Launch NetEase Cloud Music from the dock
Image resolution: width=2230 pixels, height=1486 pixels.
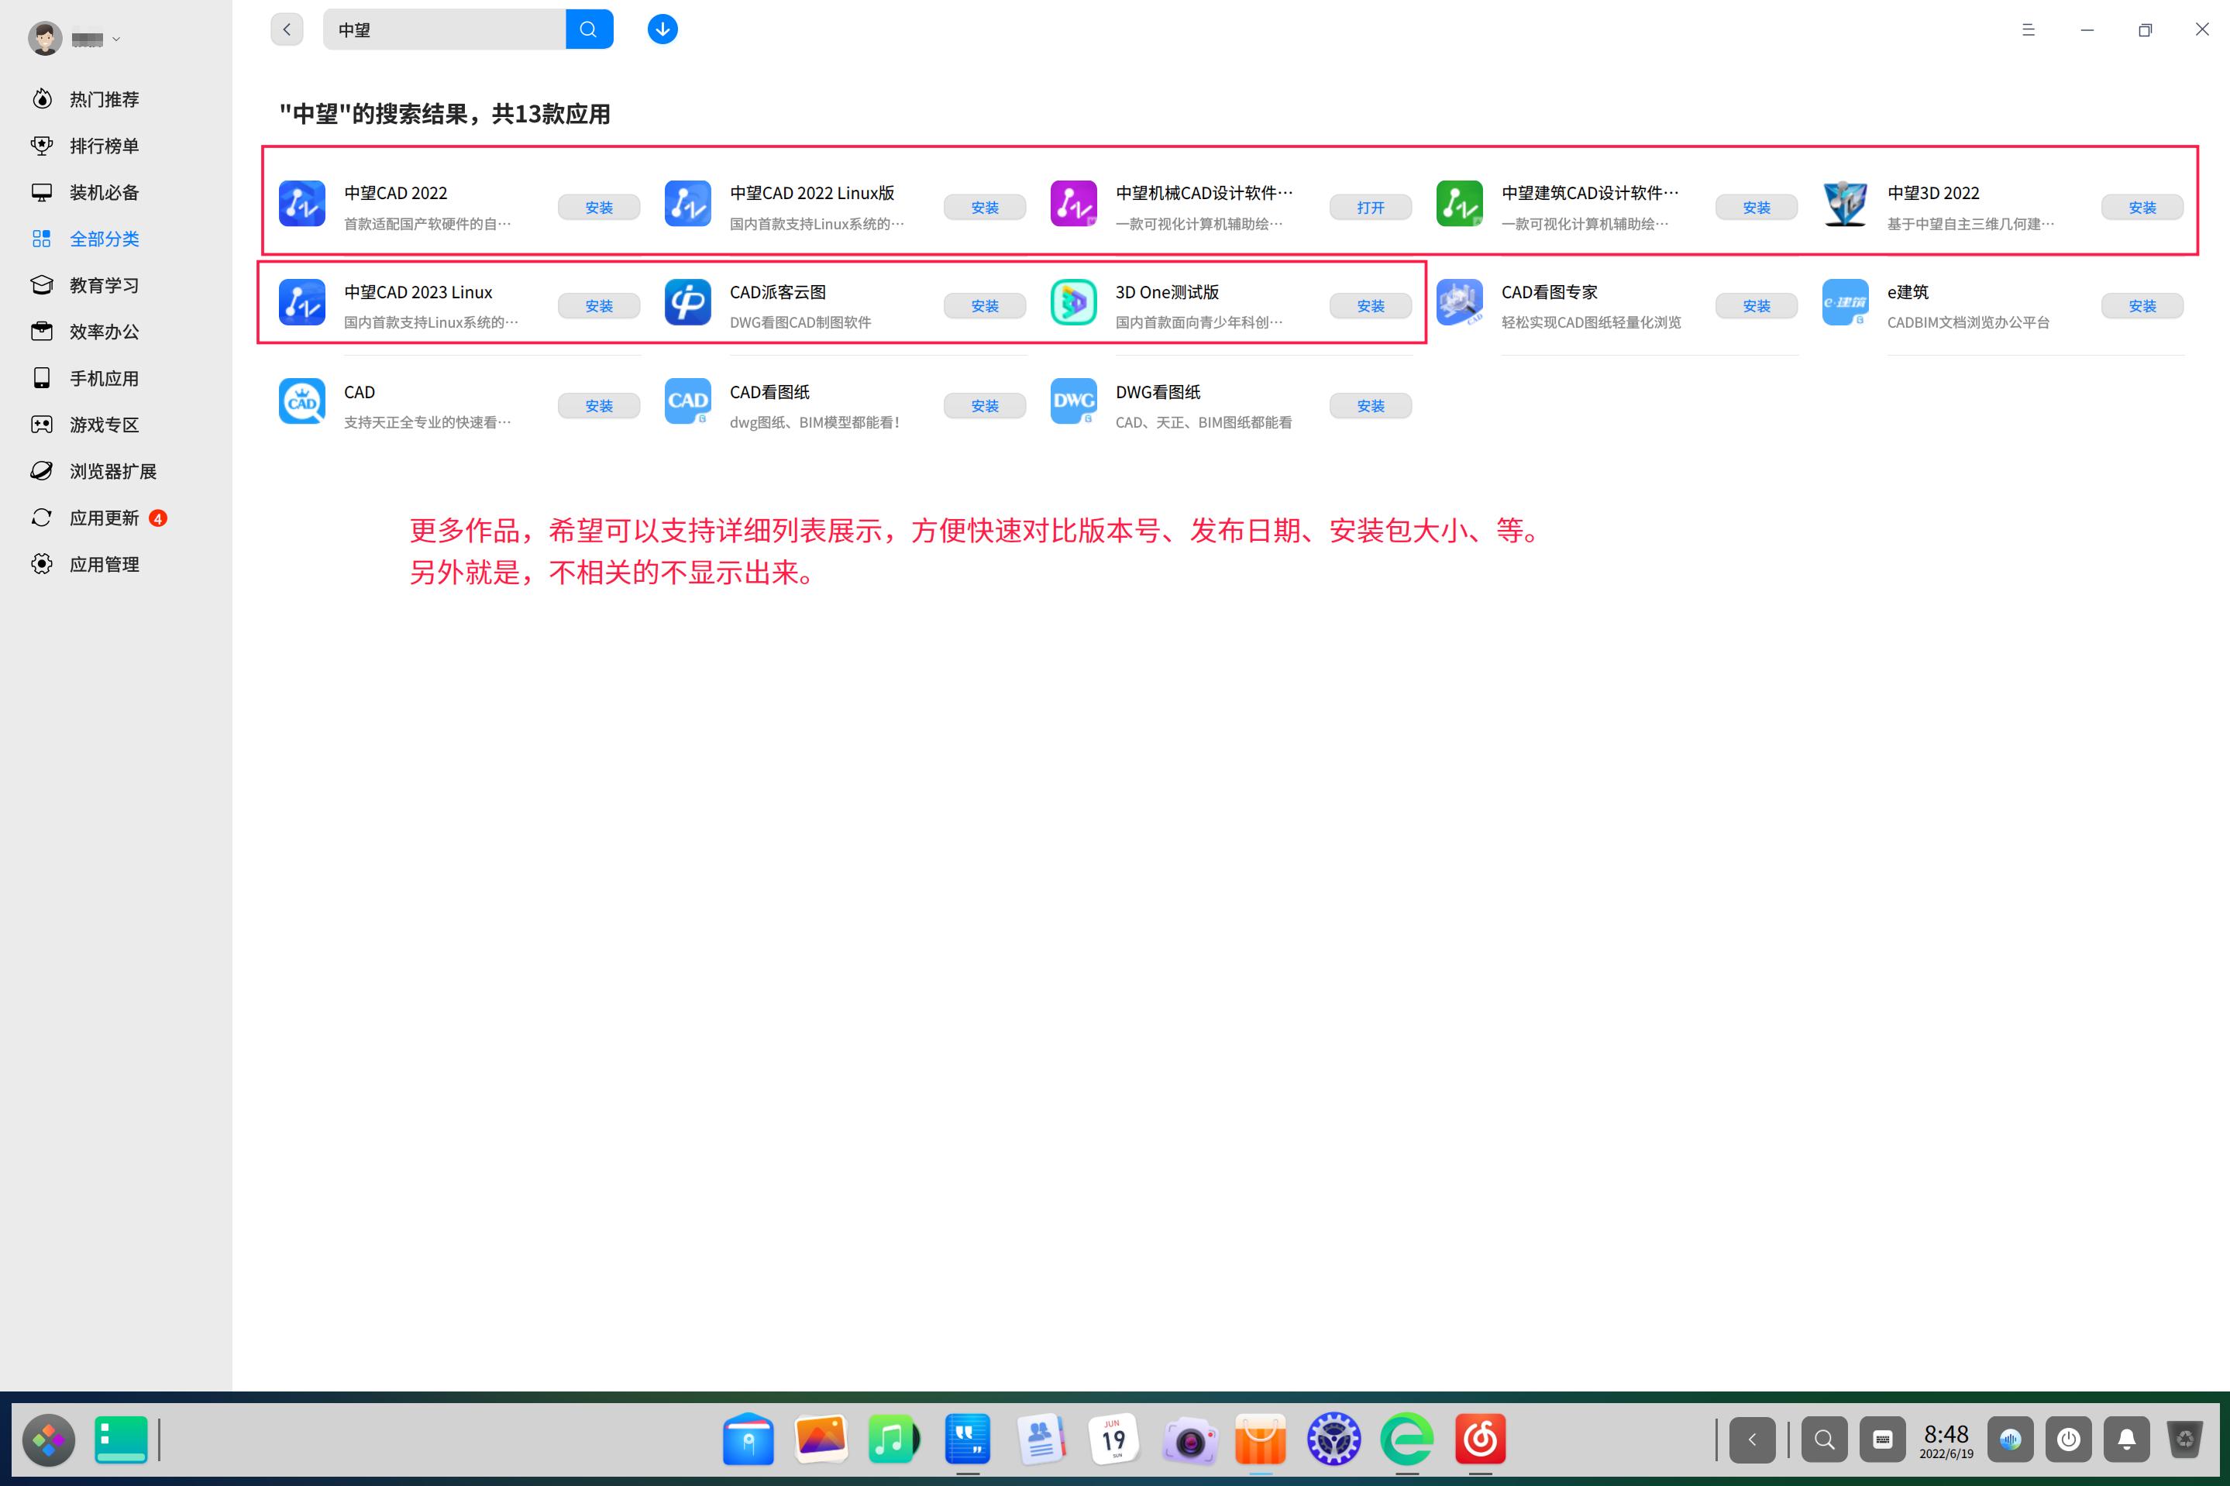pyautogui.click(x=1481, y=1440)
